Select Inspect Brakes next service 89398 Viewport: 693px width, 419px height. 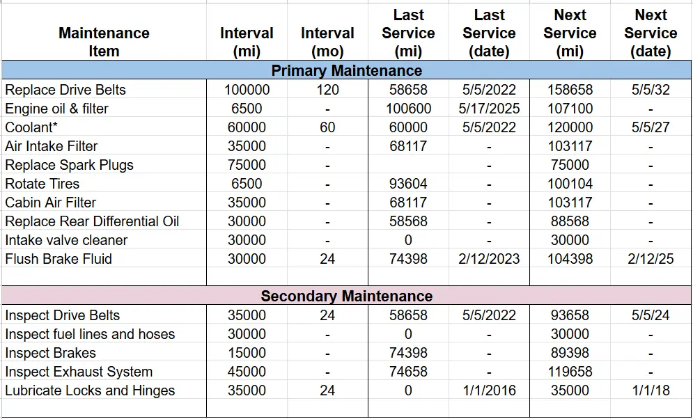[x=570, y=353]
